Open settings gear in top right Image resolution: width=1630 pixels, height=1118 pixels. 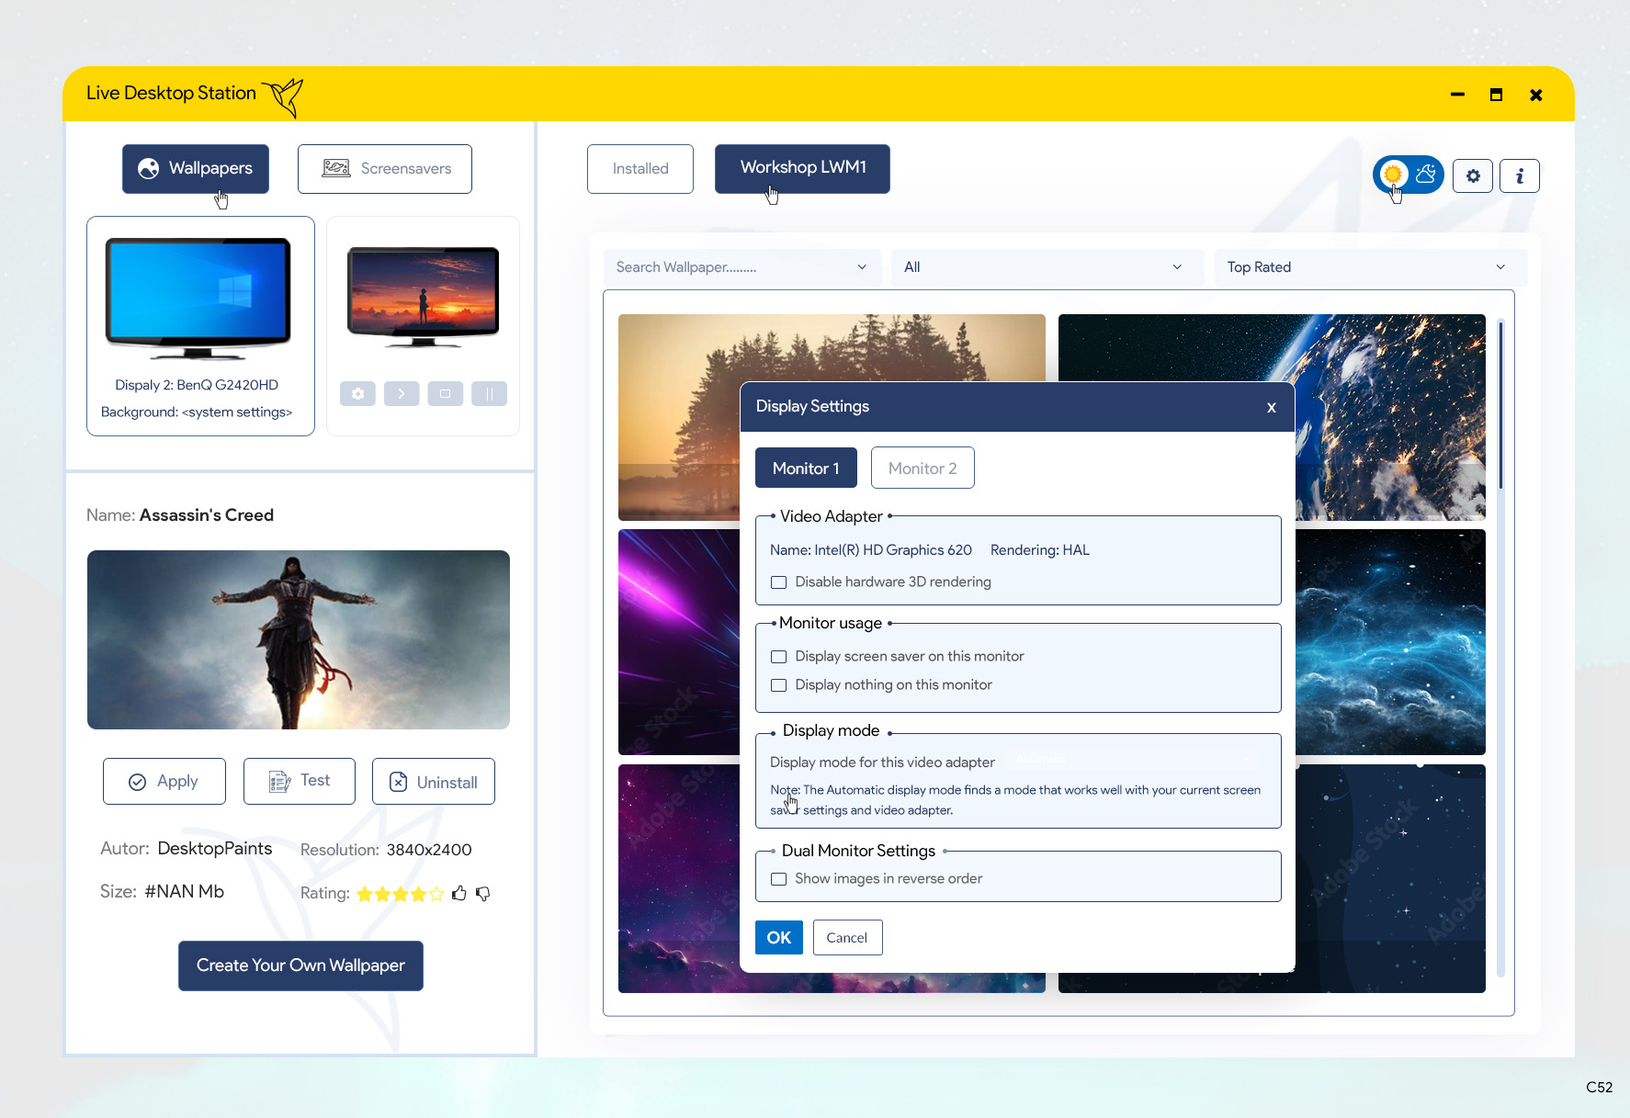click(x=1473, y=175)
